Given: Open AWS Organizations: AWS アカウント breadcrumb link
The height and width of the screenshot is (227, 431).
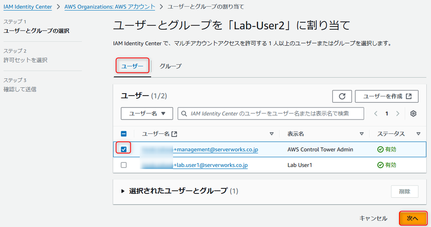Looking at the screenshot, I should (110, 7).
